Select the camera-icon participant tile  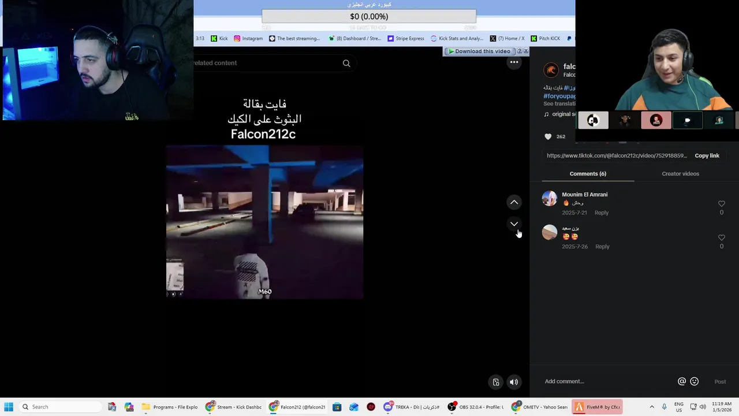click(687, 120)
